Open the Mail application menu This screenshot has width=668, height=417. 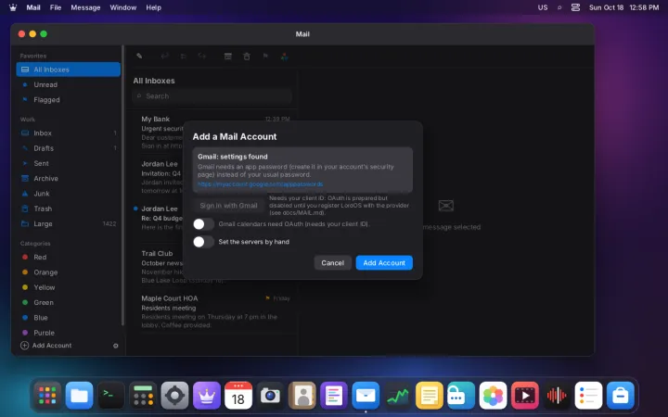[33, 7]
